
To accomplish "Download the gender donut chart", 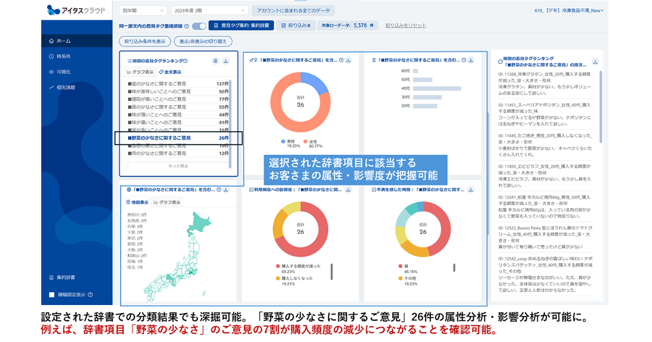I will click(x=349, y=60).
